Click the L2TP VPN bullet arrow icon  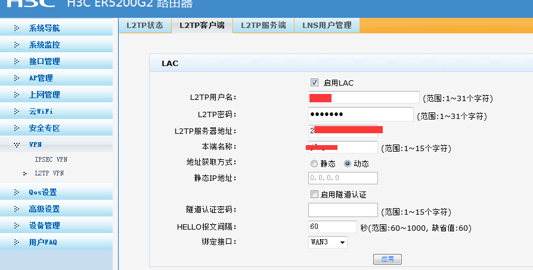(x=25, y=174)
